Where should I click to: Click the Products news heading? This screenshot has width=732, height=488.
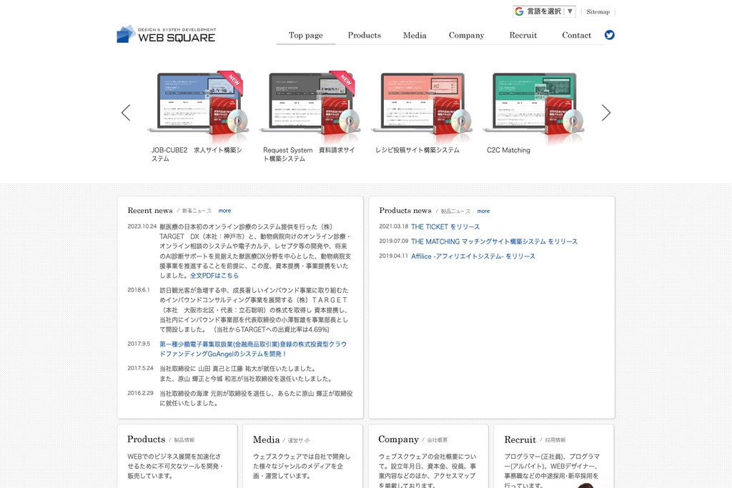click(405, 210)
